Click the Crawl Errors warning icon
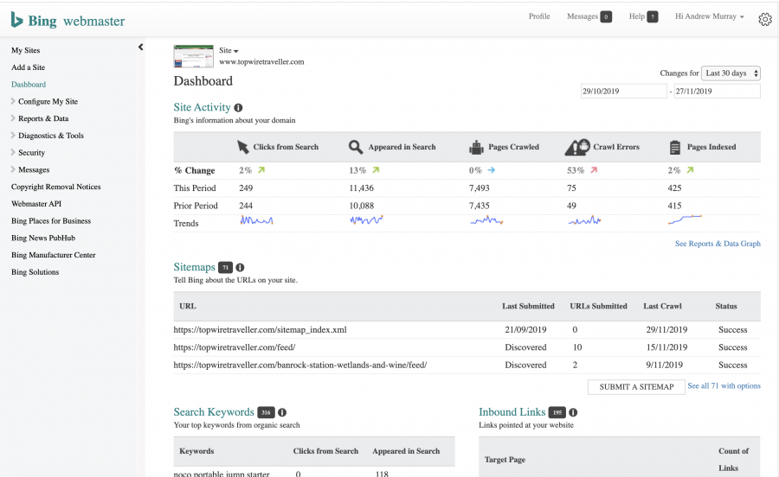 point(577,147)
